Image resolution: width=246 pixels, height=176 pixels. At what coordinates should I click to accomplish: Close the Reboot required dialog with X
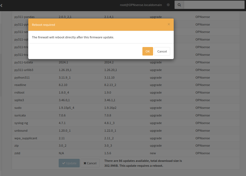coord(169,24)
